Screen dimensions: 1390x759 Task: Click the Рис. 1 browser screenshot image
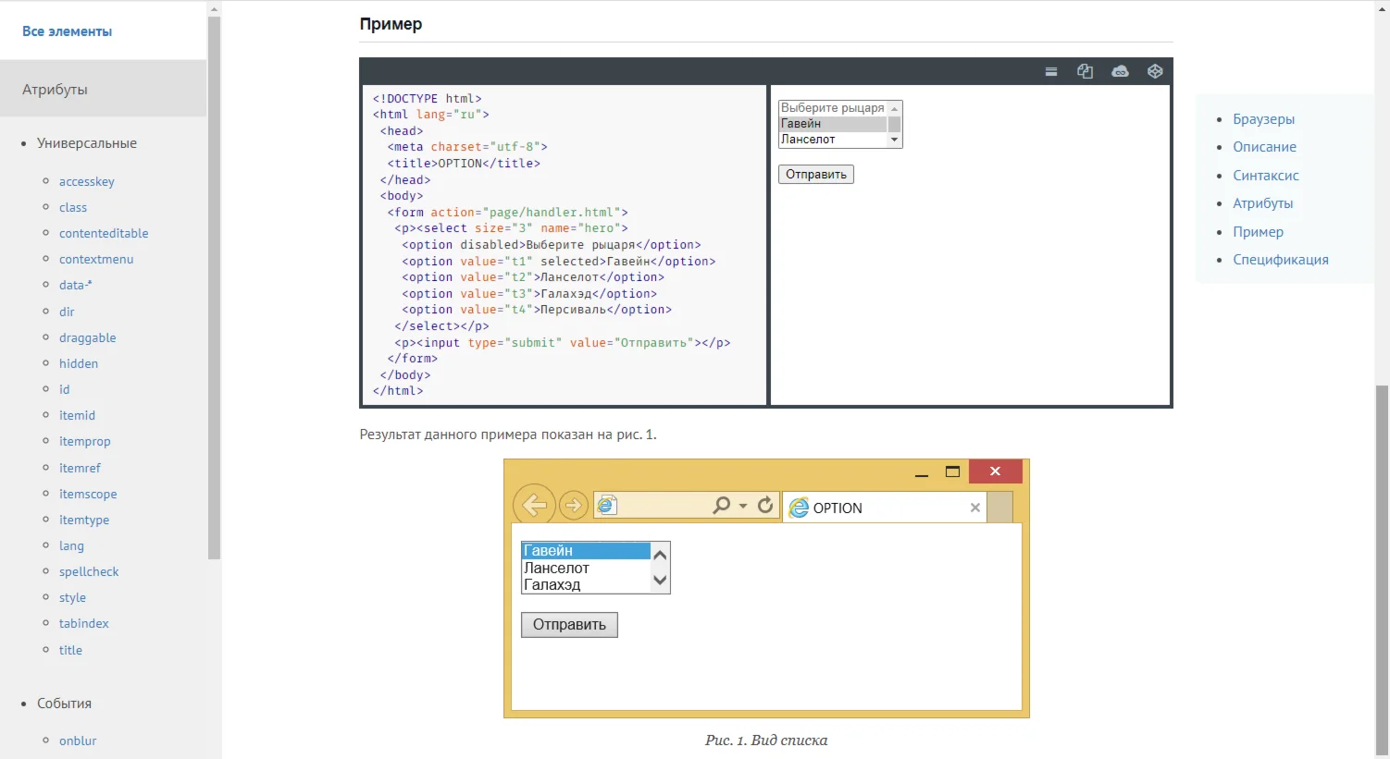766,589
